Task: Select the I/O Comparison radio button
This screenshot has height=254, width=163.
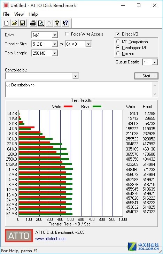Action: [118, 41]
